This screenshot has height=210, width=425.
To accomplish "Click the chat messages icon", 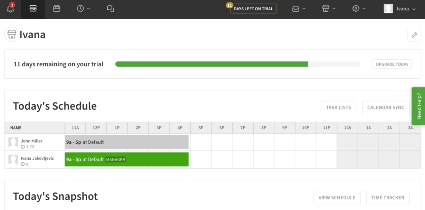I will [110, 9].
